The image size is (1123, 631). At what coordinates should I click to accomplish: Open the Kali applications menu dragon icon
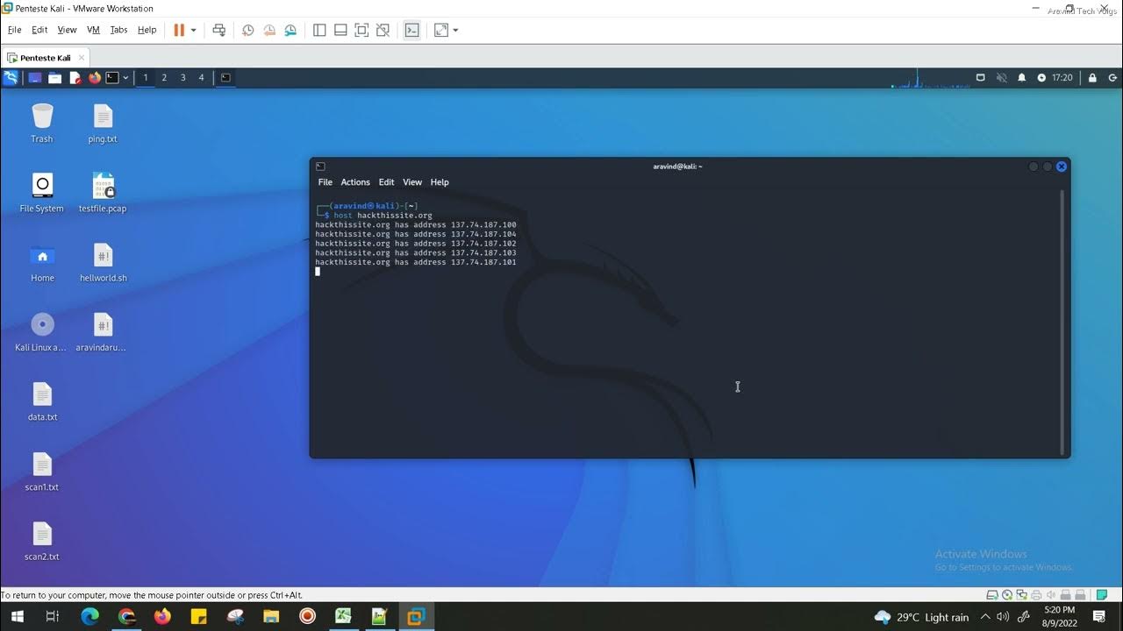pos(11,77)
